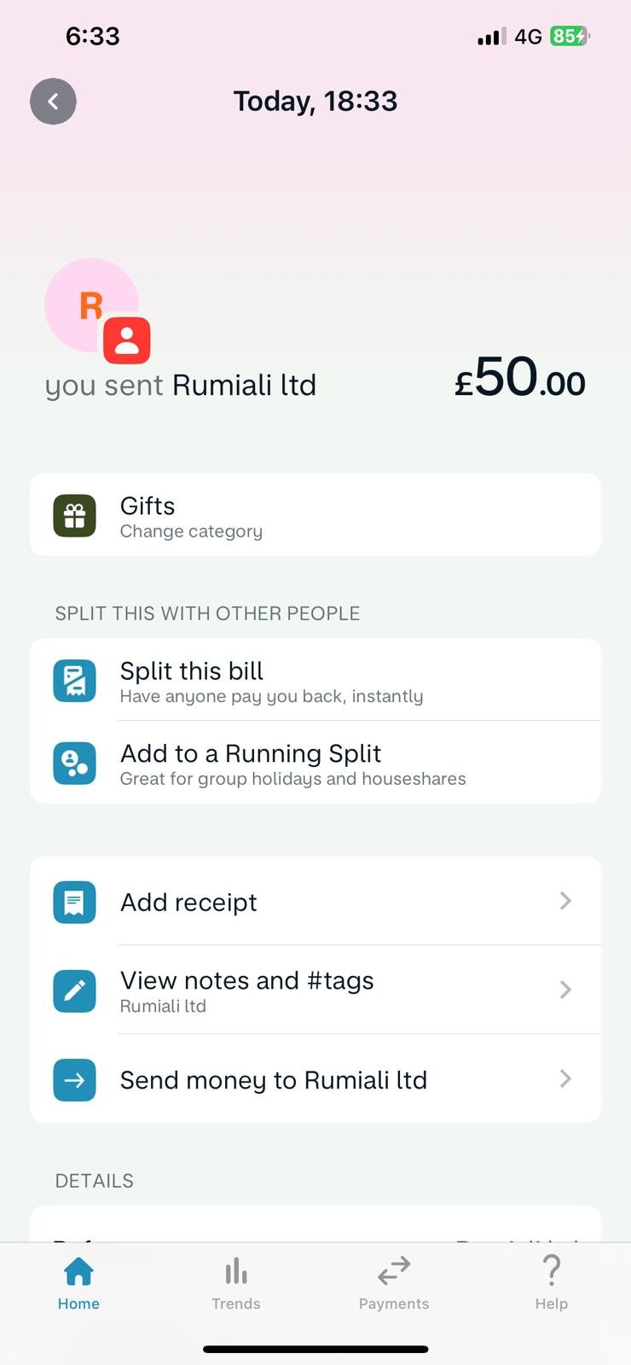Image resolution: width=631 pixels, height=1365 pixels.
Task: Tap the Running Split group icon
Action: pyautogui.click(x=74, y=763)
